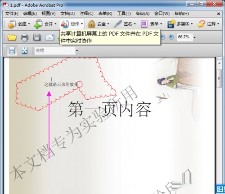Click the cloud text 这就是云朵的效果

click(61, 84)
